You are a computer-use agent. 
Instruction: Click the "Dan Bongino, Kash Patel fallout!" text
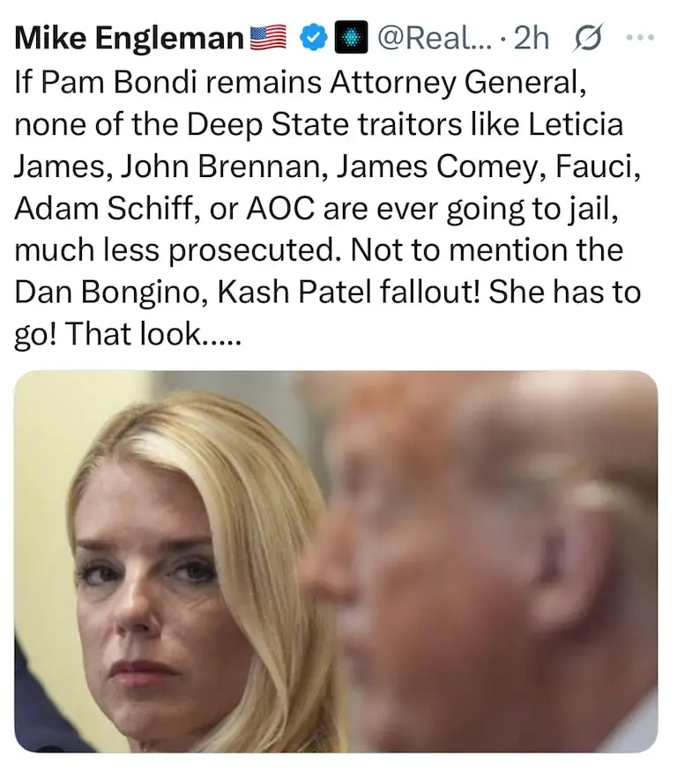tap(247, 292)
